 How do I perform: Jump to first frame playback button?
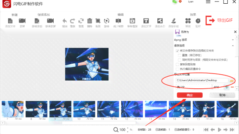click(x=206, y=130)
